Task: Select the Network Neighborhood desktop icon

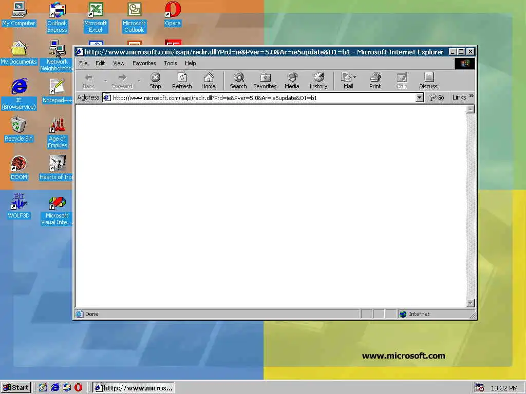Action: pos(57,56)
